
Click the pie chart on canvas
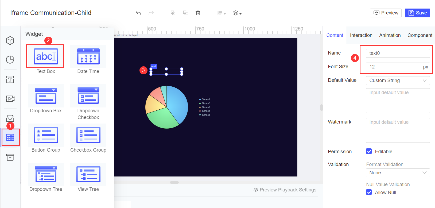166,107
